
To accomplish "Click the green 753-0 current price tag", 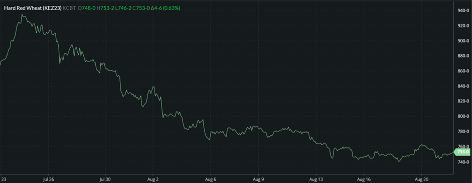I will [x=462, y=152].
